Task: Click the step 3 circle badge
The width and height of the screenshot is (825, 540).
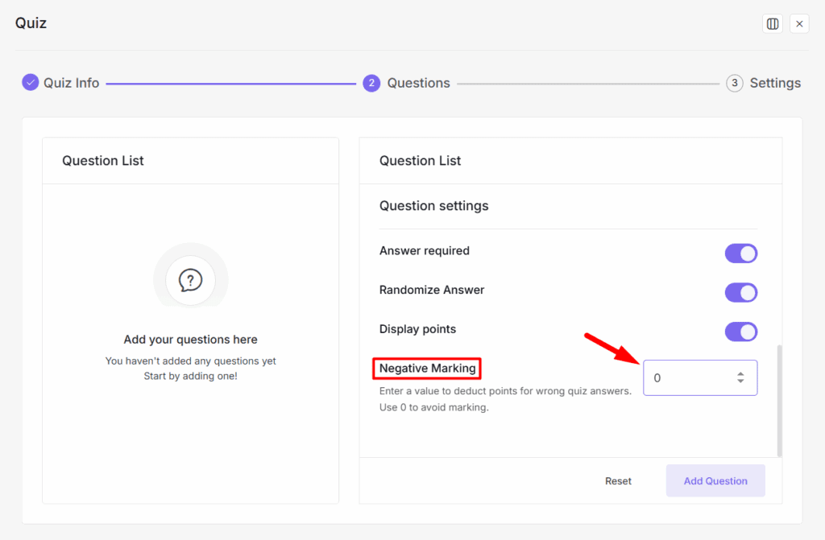Action: (734, 83)
